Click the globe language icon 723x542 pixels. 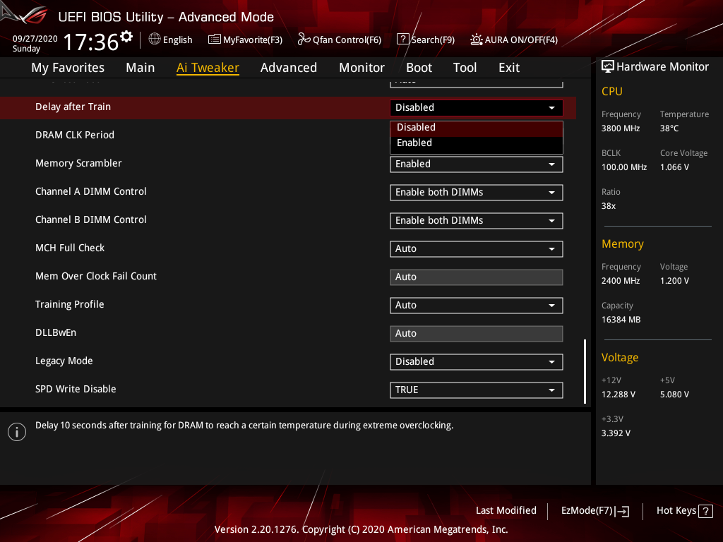[x=155, y=40]
